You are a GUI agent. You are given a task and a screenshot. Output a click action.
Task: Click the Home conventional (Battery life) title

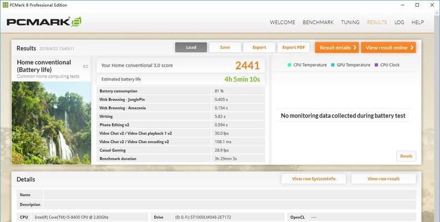[44, 66]
